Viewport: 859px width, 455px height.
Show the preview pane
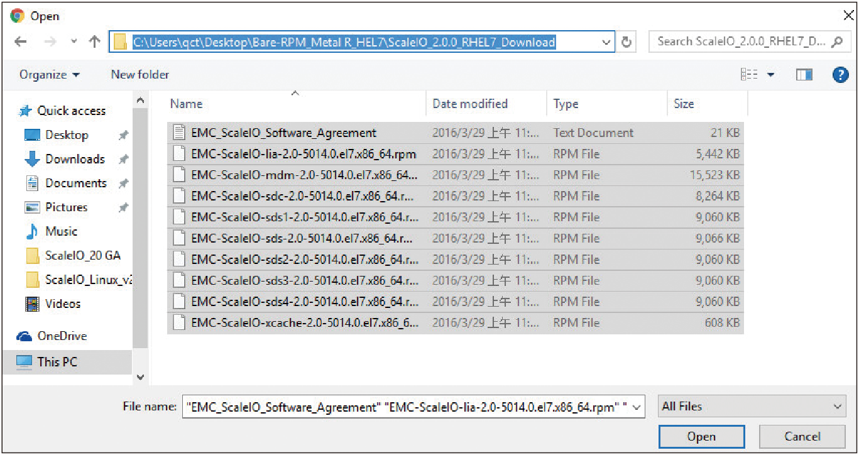point(804,75)
